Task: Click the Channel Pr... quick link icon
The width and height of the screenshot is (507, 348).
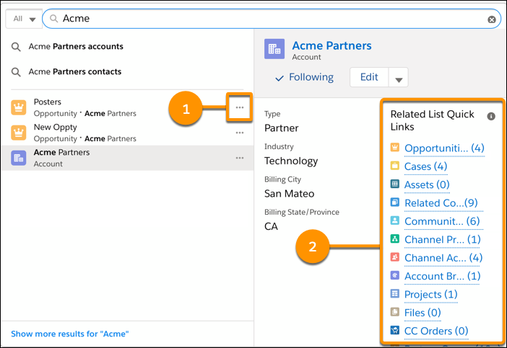Action: click(395, 238)
